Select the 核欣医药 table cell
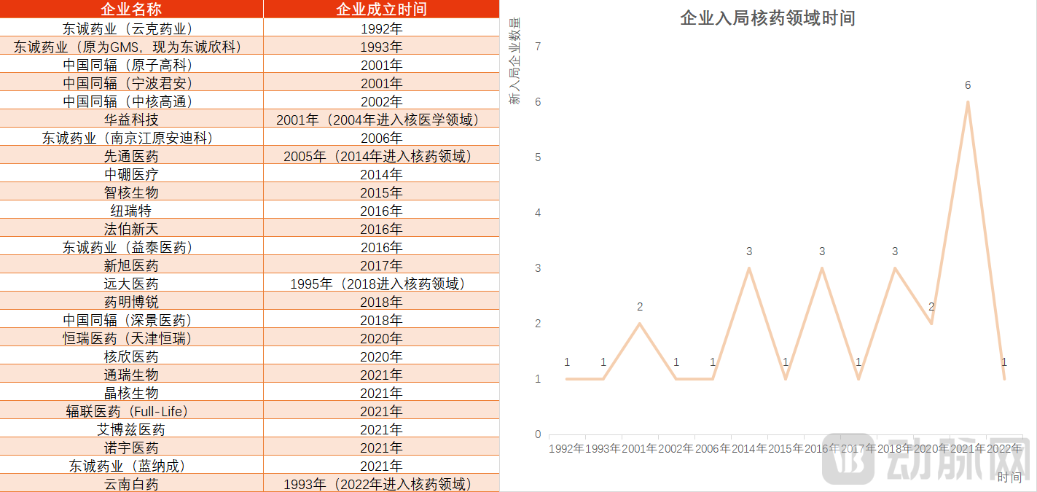Screen dimensions: 1037x492 [x=131, y=356]
